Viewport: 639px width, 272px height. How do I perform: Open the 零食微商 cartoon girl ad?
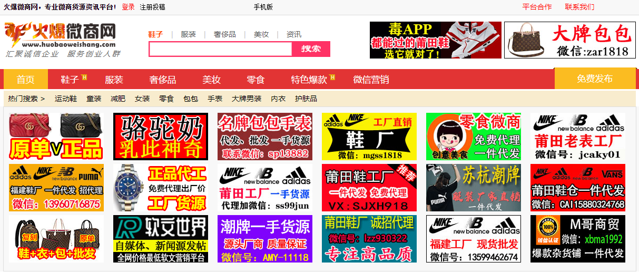pyautogui.click(x=473, y=136)
